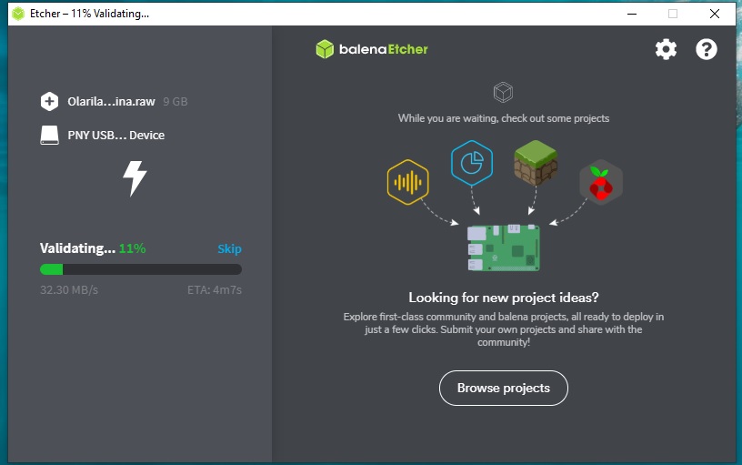Click the 'Explore first-class community' paragraph
742x465 pixels.
pyautogui.click(x=504, y=329)
